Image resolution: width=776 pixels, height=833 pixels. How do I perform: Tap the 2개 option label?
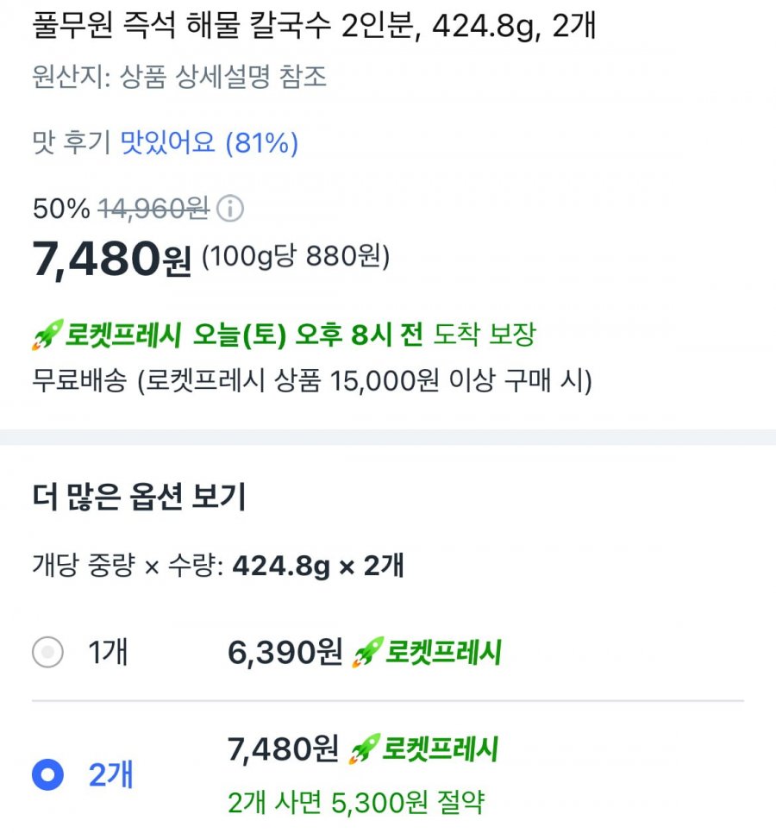tap(110, 774)
